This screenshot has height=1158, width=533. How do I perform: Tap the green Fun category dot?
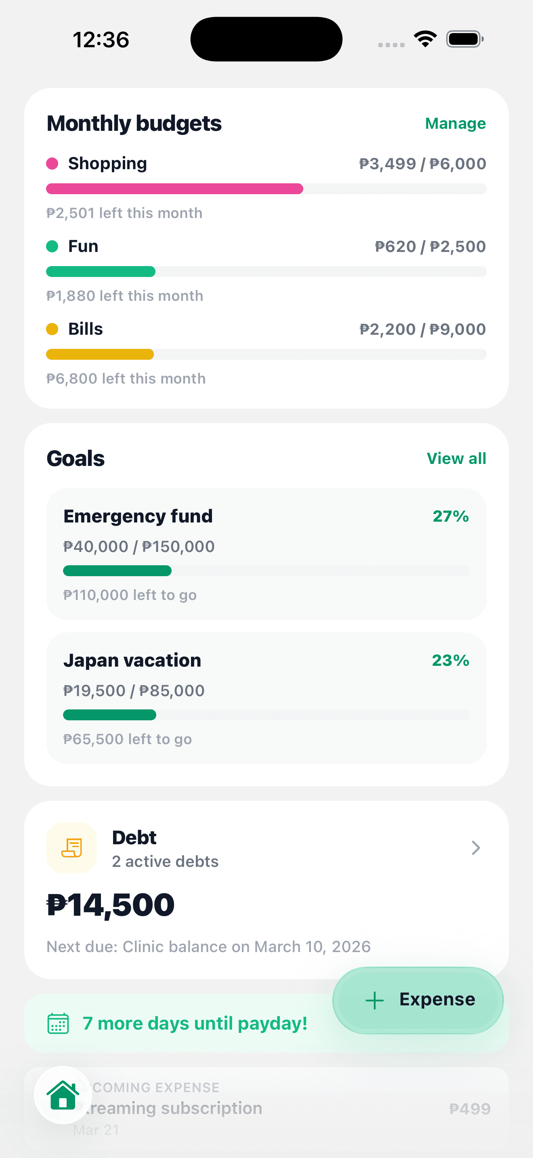52,246
